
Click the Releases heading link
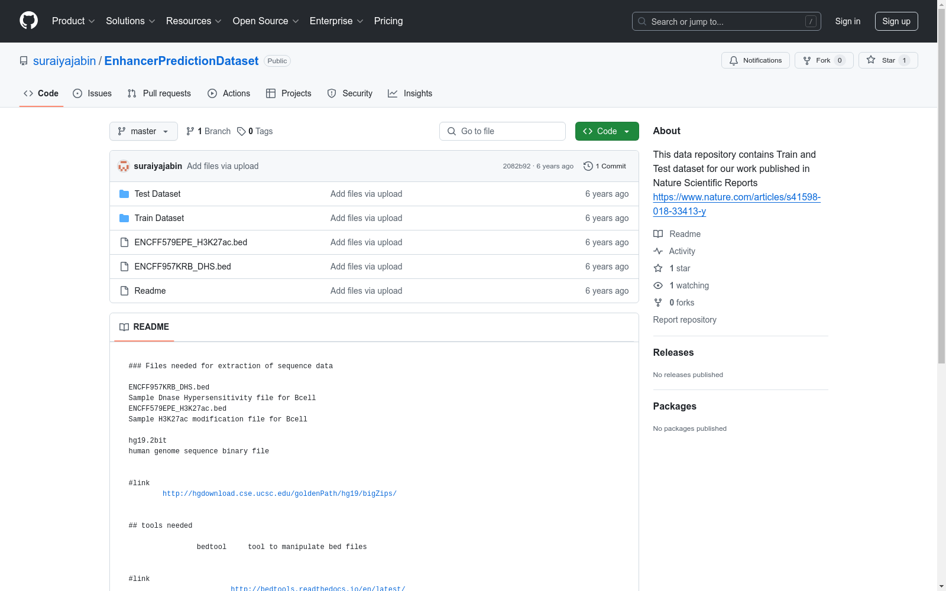tap(673, 352)
